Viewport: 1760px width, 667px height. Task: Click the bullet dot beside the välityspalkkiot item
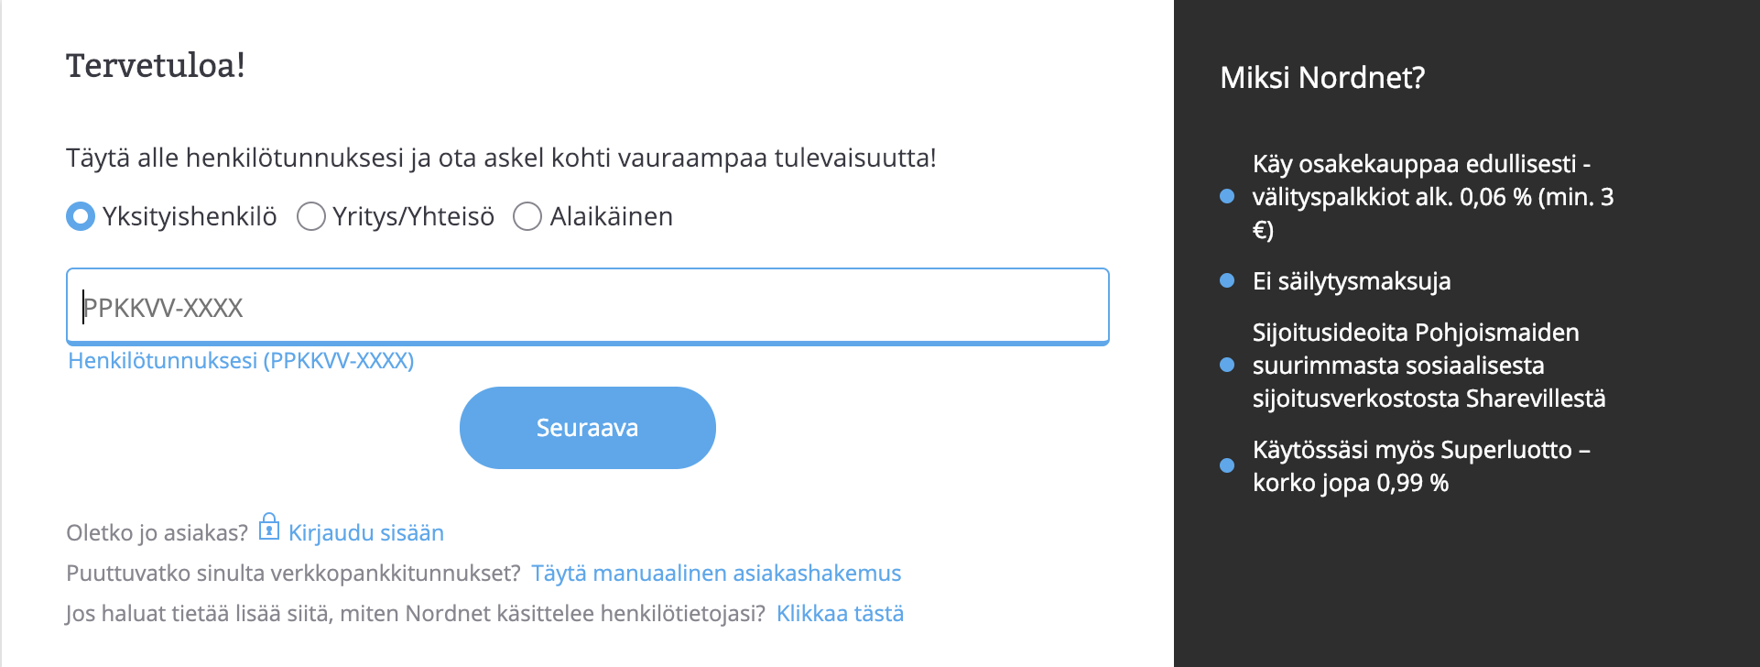coord(1227,196)
